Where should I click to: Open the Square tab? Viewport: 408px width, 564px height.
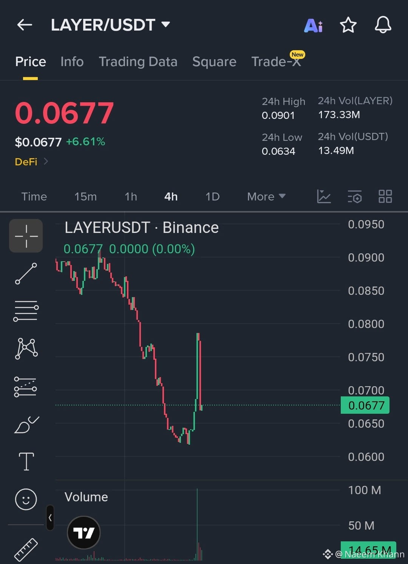pos(214,62)
